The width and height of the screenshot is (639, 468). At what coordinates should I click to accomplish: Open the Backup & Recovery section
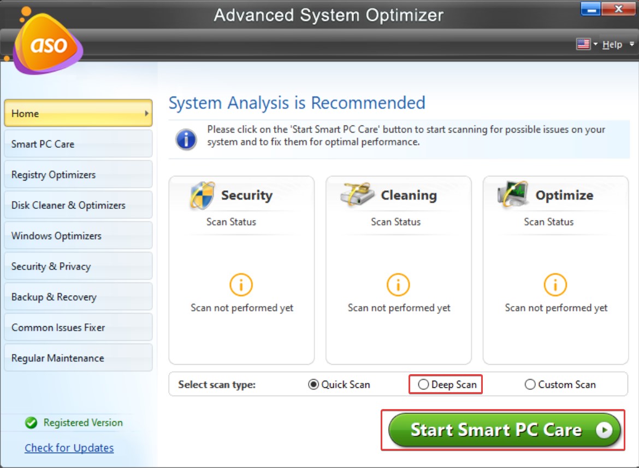pos(78,296)
